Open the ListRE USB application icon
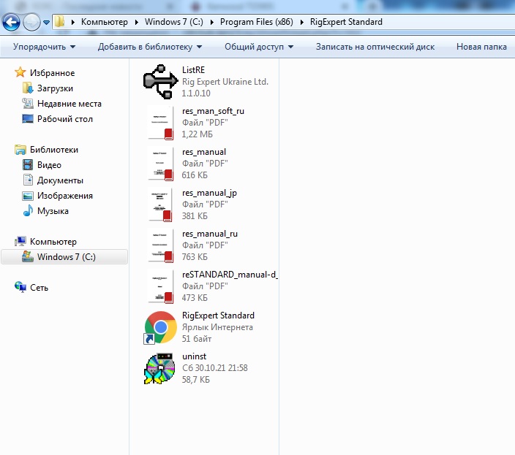515x455 pixels. click(x=160, y=81)
